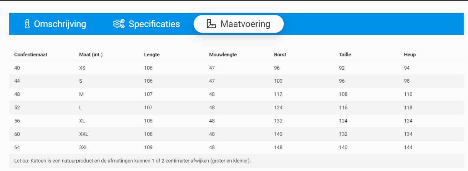Select the Maatvoering tab

click(x=245, y=24)
